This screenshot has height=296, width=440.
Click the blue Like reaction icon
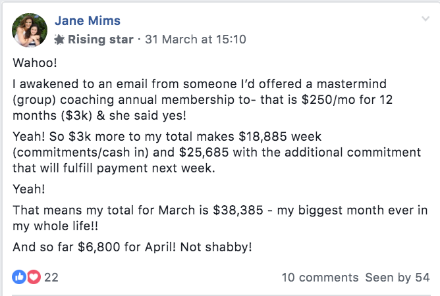18,278
